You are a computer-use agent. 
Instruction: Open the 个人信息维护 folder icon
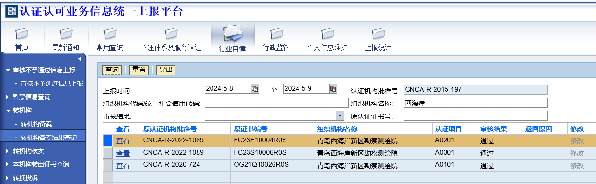pos(327,34)
